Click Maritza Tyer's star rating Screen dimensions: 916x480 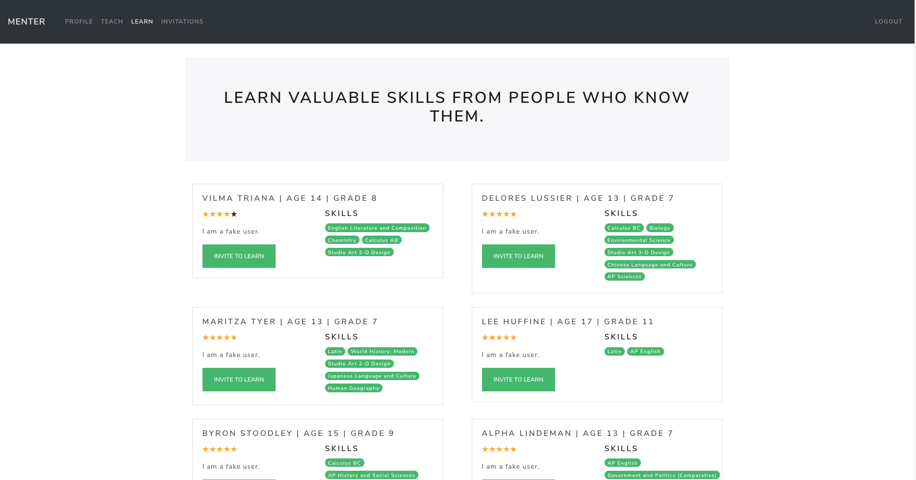220,337
